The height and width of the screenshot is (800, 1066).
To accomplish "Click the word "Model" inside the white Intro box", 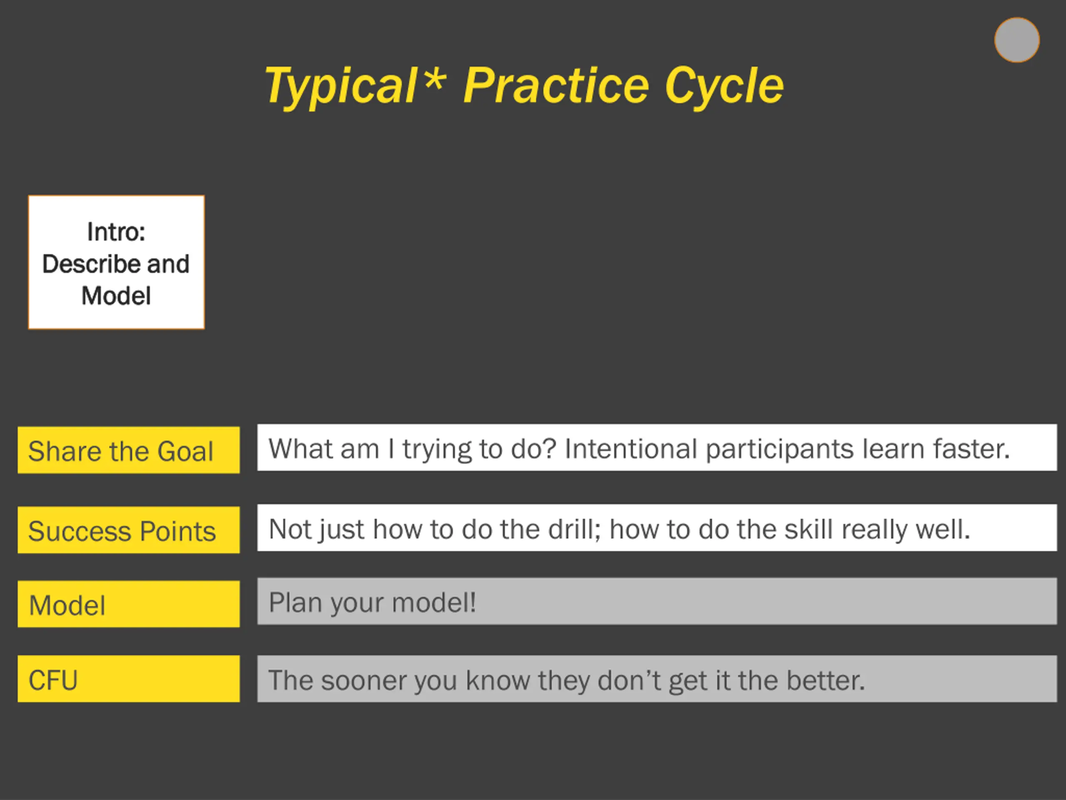I will [x=116, y=295].
